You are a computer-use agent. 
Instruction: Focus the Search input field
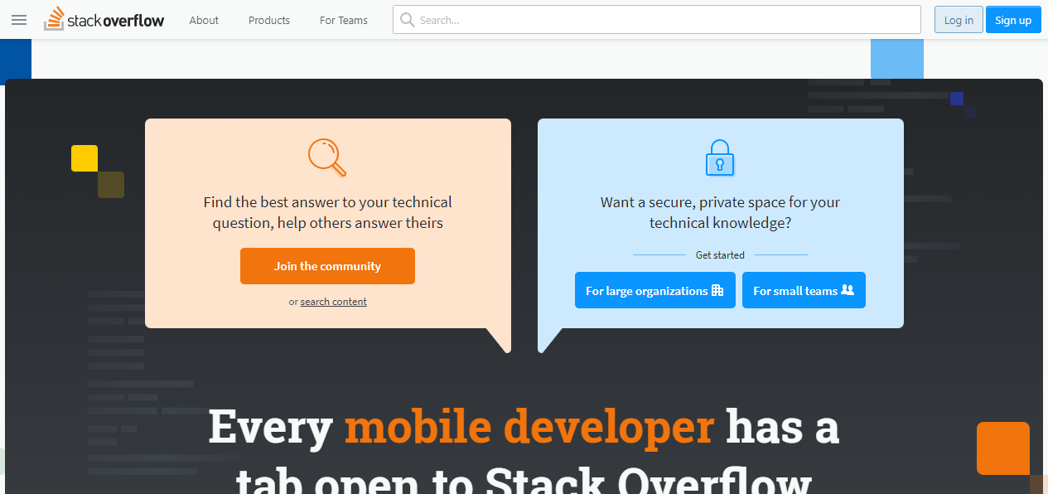pos(657,20)
